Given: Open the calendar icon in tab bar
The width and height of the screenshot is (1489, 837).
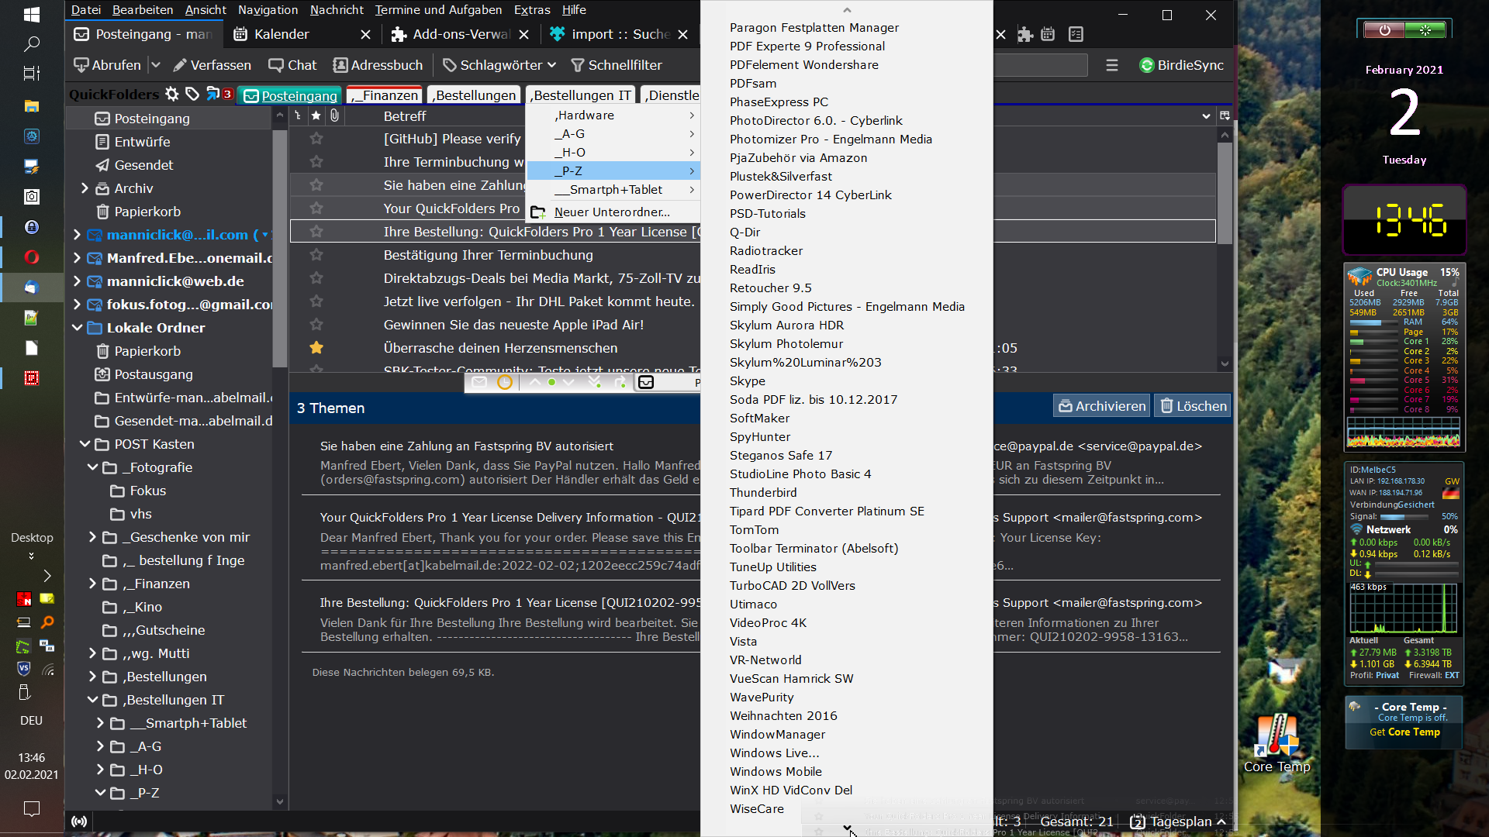Looking at the screenshot, I should point(1048,34).
